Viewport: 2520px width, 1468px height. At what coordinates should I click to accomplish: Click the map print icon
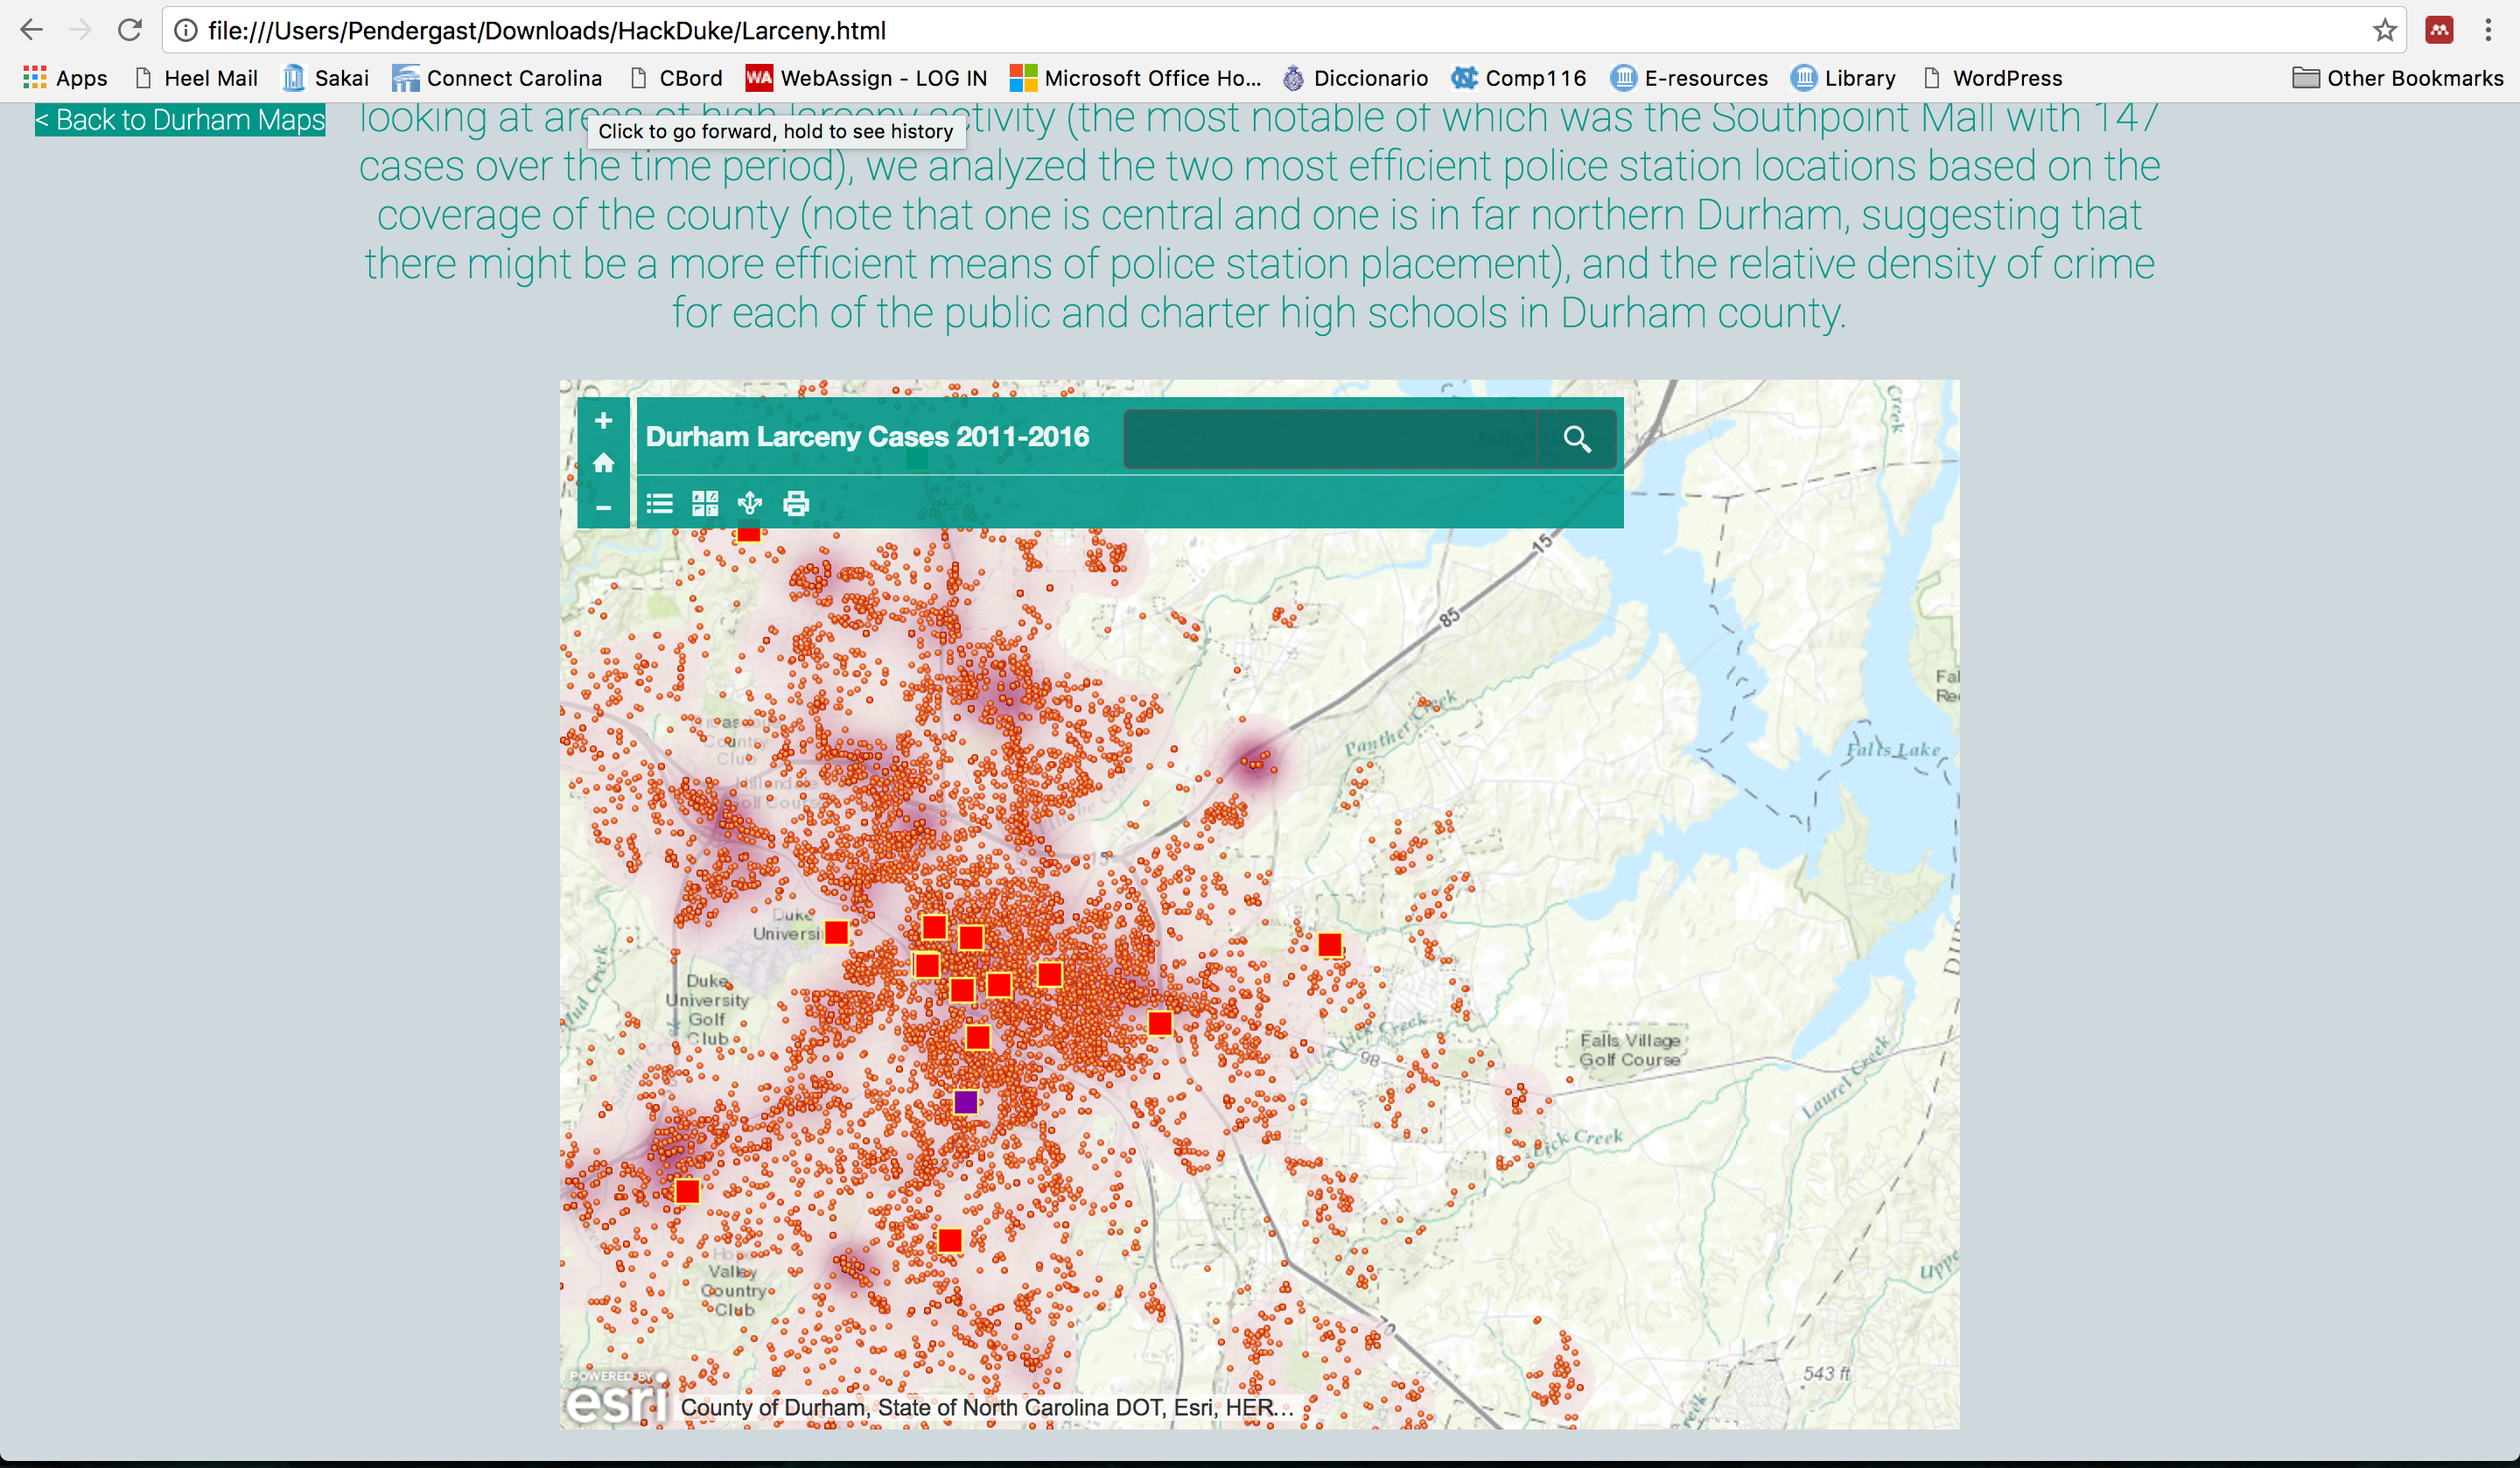(x=796, y=504)
